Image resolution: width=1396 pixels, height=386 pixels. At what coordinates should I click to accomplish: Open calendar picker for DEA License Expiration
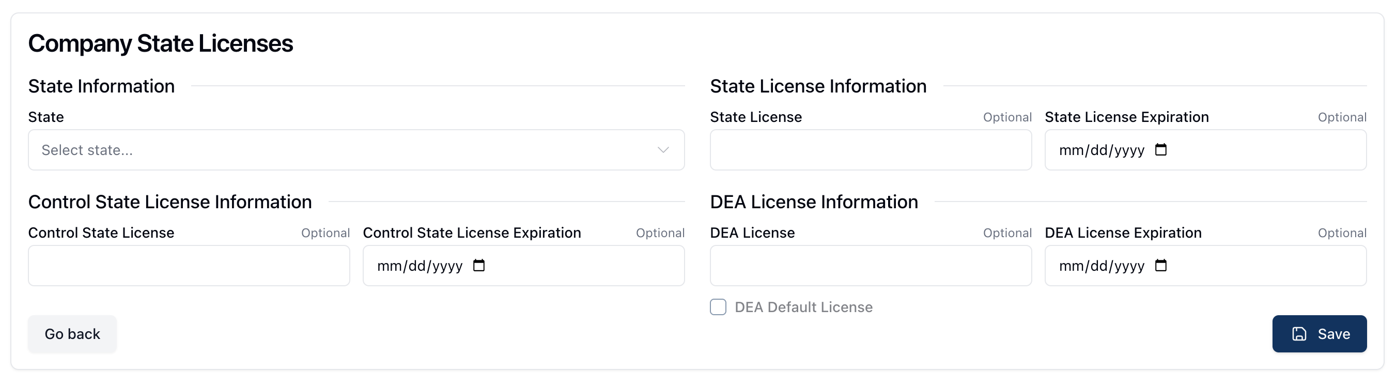(1160, 266)
